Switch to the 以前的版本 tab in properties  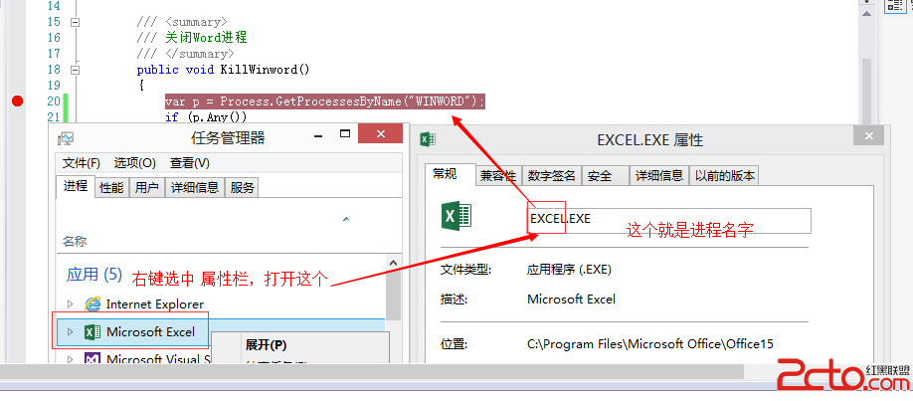pos(724,175)
